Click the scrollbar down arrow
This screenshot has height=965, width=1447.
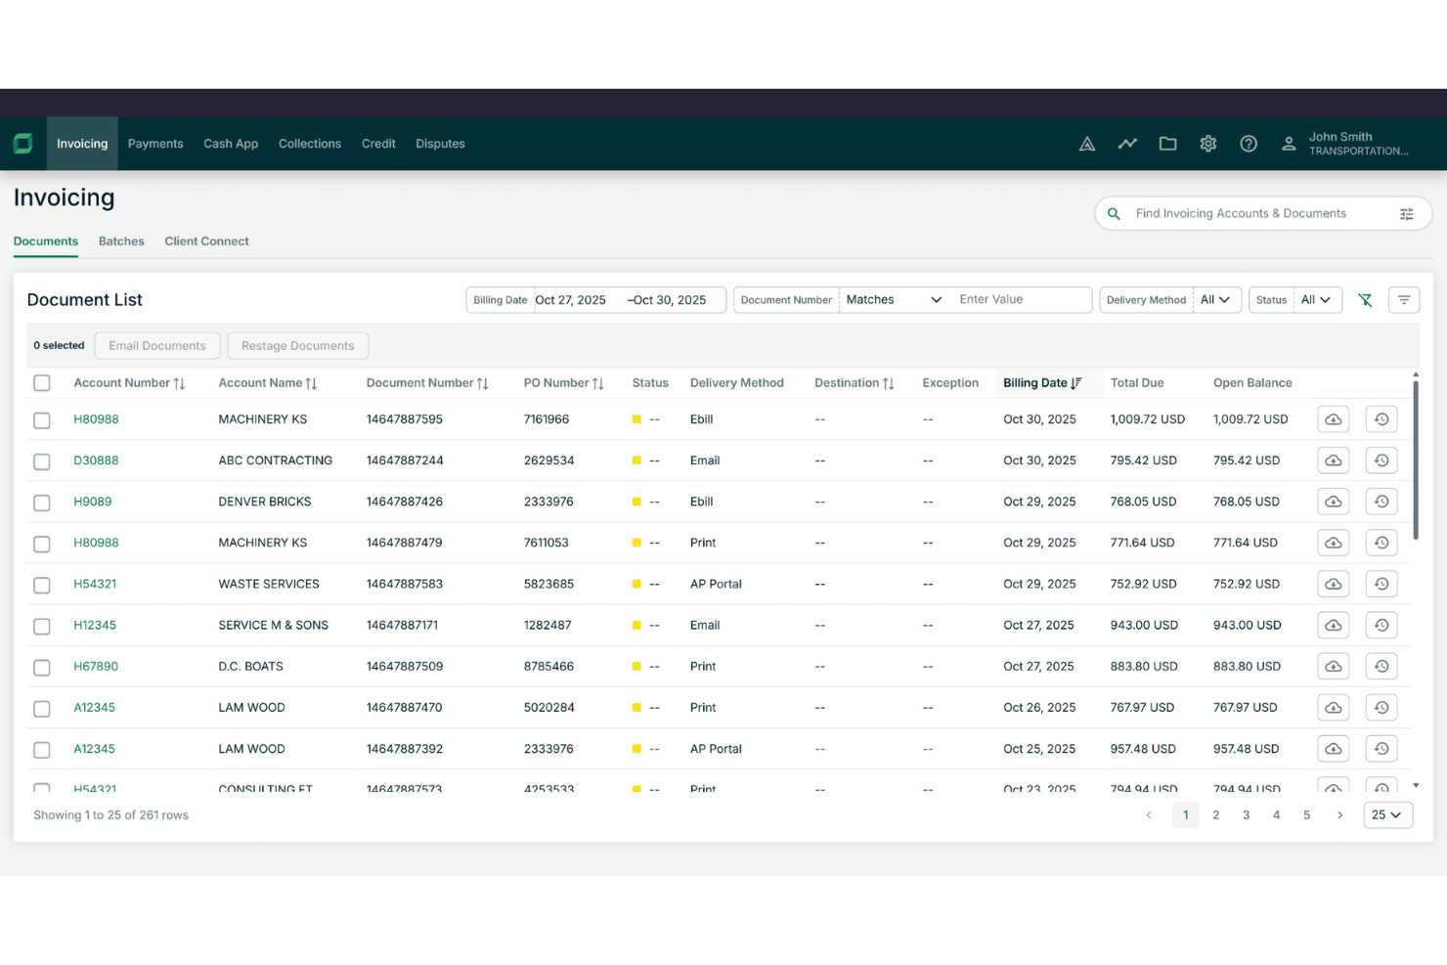point(1416,785)
